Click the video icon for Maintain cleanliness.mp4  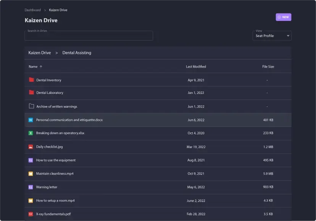pyautogui.click(x=31, y=174)
